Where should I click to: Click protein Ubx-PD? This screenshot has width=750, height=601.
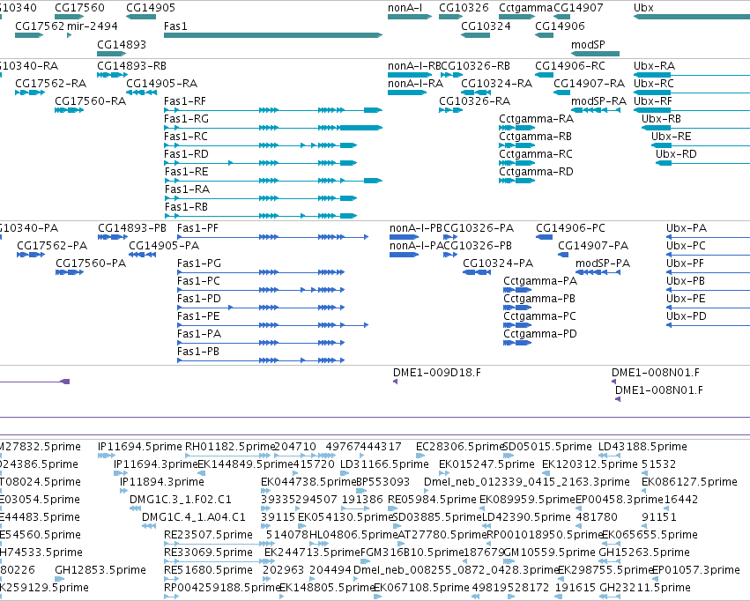point(708,325)
